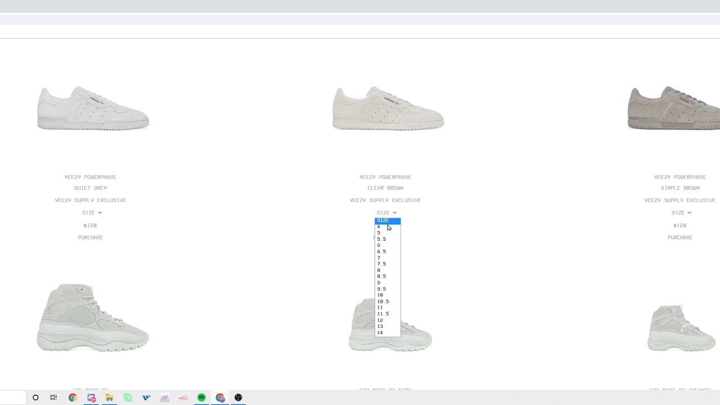
Task: Open Spotify from the taskbar
Action: [201, 398]
